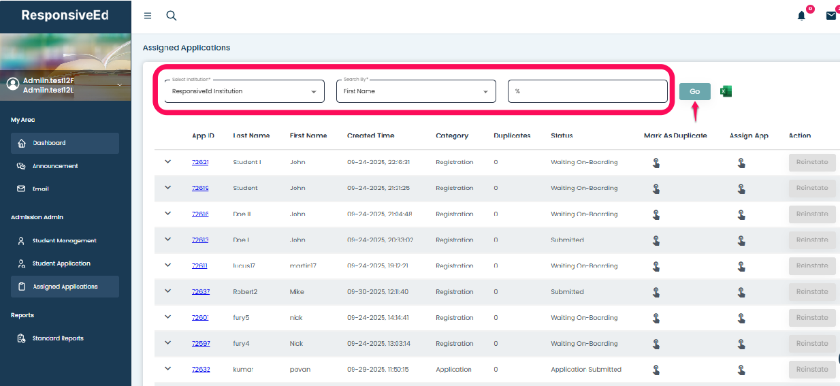Click the search text input field

click(x=587, y=91)
